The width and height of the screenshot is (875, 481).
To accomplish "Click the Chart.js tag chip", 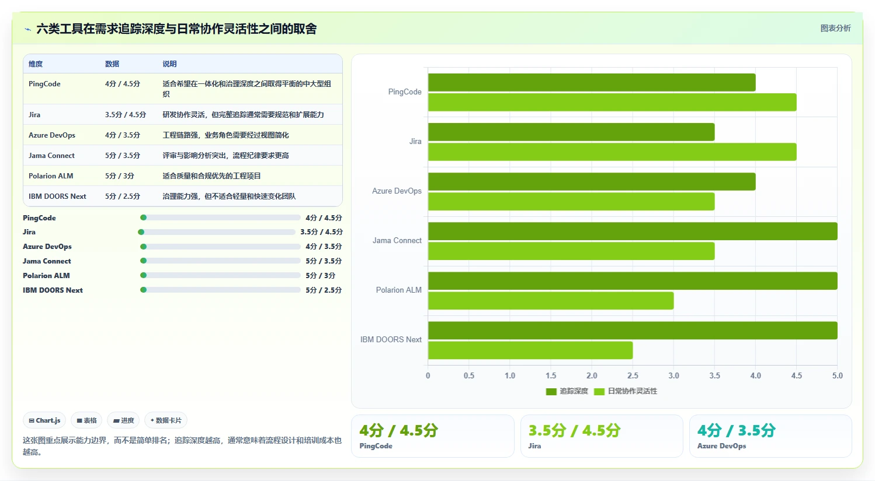I will click(44, 420).
